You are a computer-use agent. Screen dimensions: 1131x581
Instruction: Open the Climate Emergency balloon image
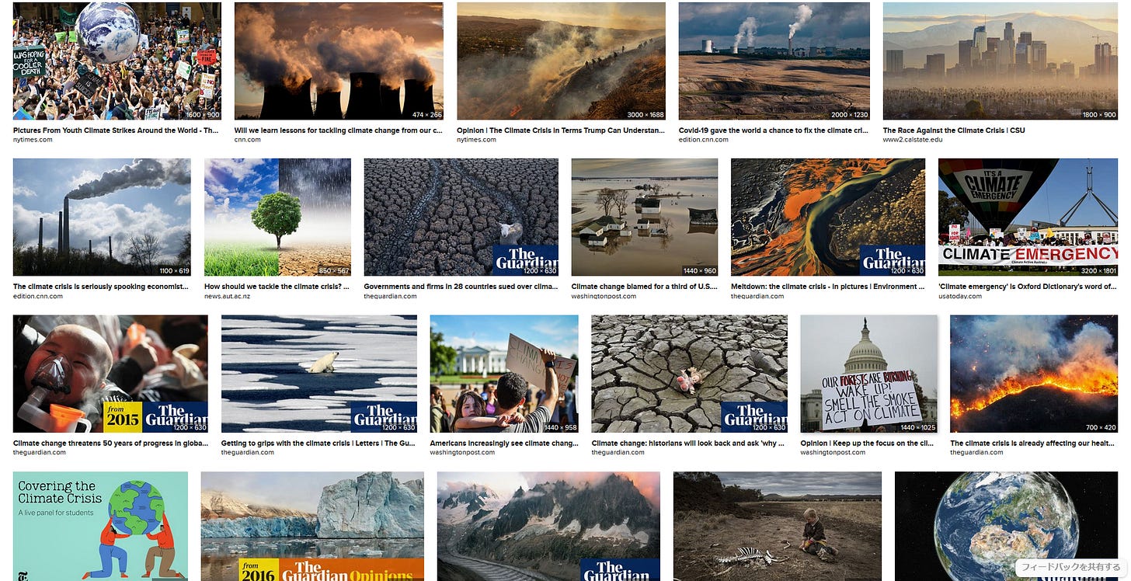click(x=1028, y=217)
